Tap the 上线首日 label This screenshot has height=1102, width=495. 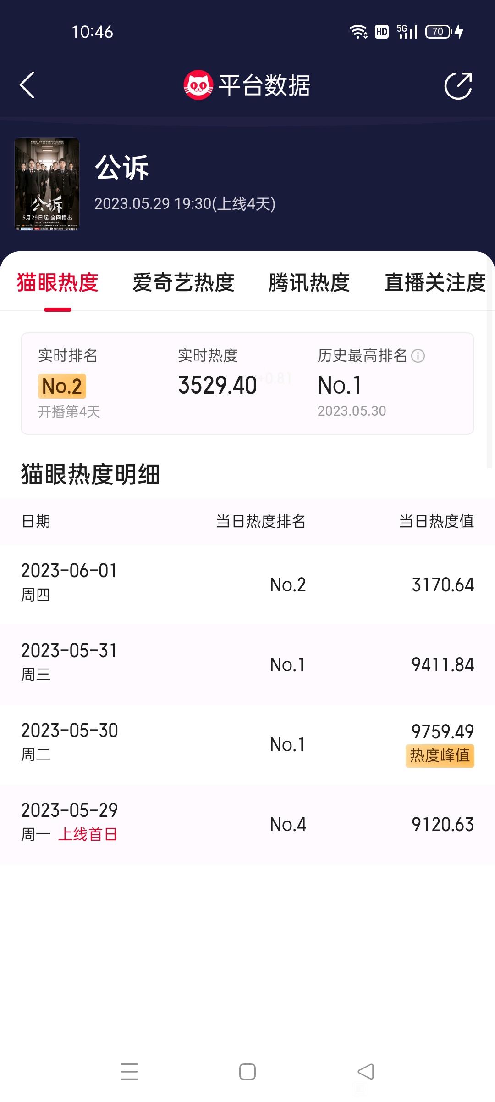pyautogui.click(x=88, y=834)
